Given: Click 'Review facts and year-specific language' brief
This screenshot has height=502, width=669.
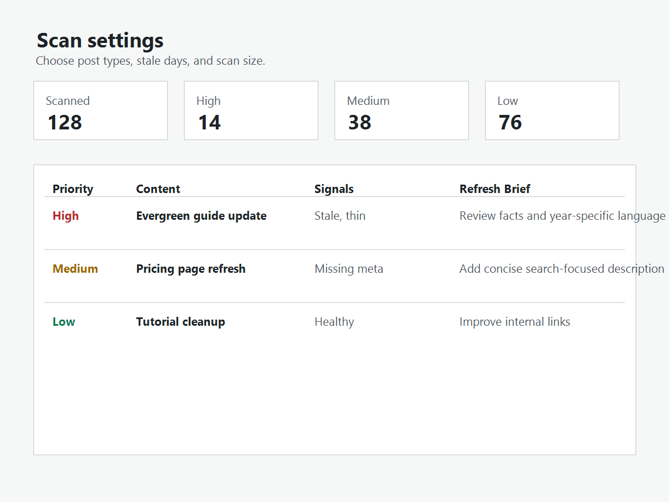Looking at the screenshot, I should point(563,216).
